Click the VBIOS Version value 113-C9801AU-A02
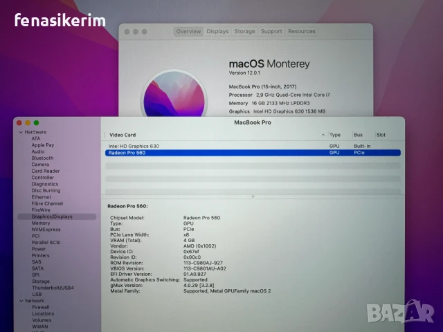 pyautogui.click(x=205, y=268)
